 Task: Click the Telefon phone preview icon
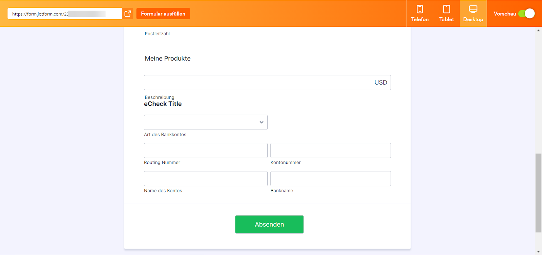tap(420, 9)
